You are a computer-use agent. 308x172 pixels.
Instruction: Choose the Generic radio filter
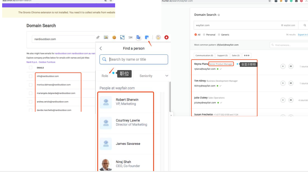[x=223, y=35]
